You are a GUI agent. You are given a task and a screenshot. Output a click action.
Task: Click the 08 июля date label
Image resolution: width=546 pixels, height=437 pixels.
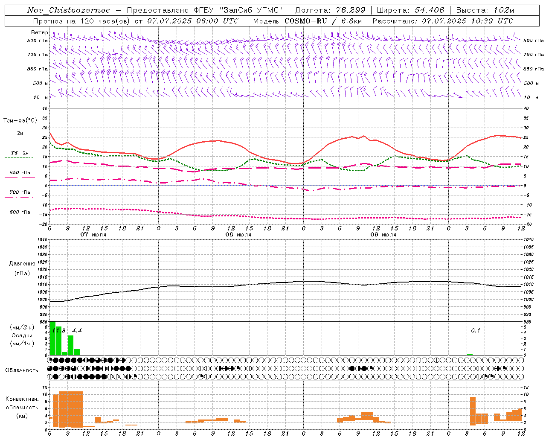pyautogui.click(x=238, y=235)
